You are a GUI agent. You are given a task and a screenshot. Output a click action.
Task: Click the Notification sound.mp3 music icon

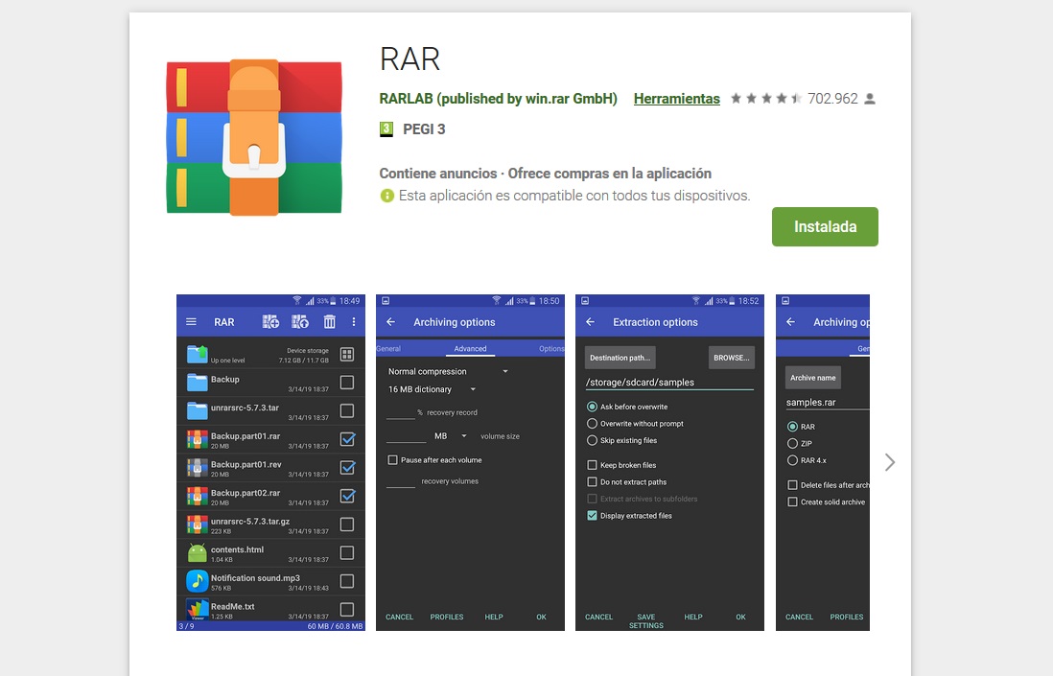point(198,581)
